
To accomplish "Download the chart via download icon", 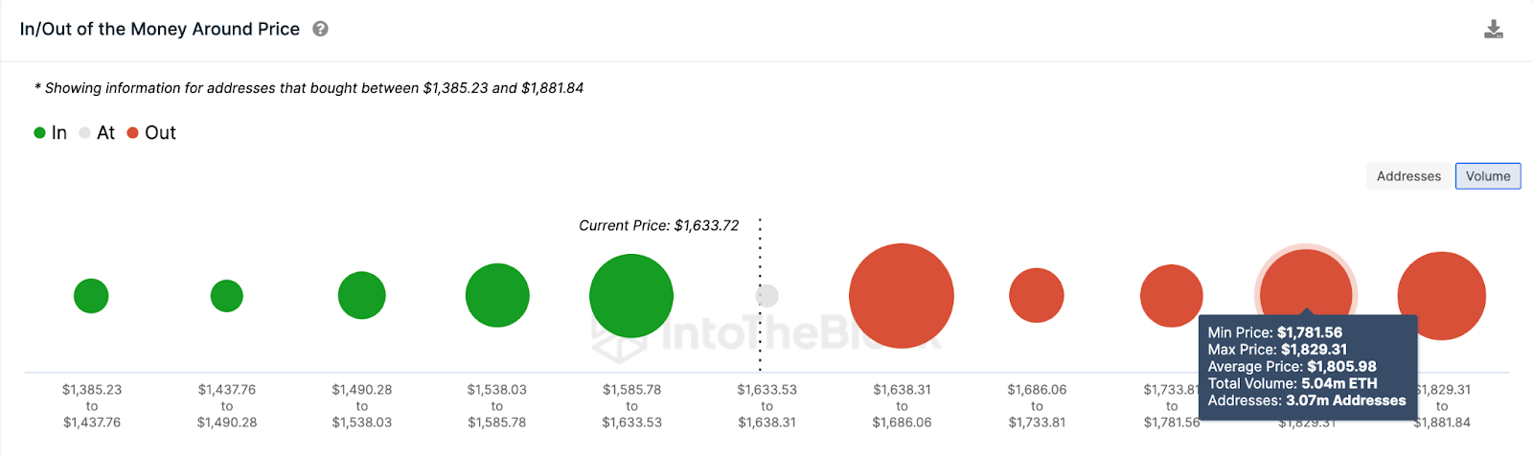I will coord(1493,30).
